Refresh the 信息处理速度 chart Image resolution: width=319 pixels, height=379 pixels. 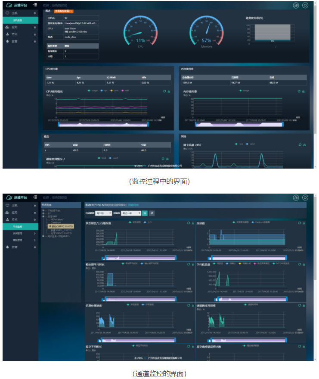tap(189, 305)
